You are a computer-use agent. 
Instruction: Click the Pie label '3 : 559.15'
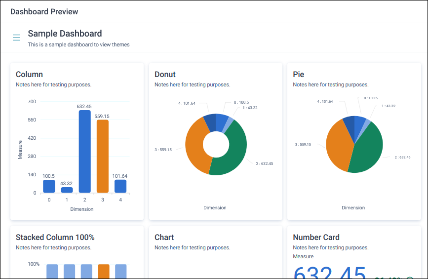coord(303,144)
